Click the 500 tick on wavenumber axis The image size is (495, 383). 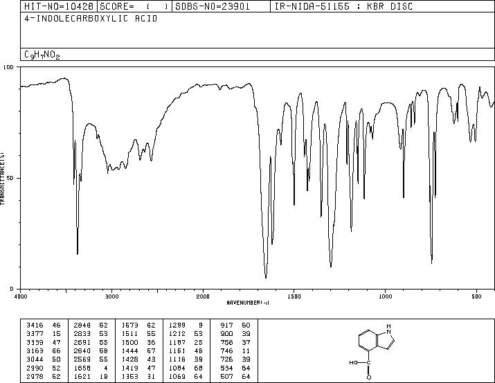476,296
